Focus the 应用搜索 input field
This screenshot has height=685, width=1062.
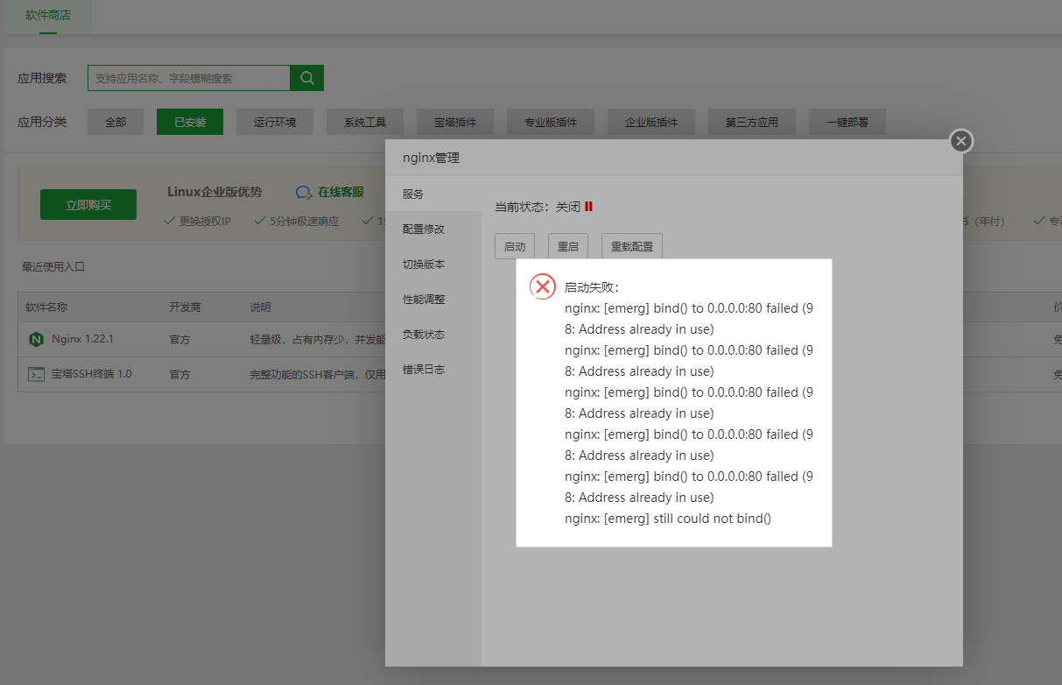(x=189, y=78)
